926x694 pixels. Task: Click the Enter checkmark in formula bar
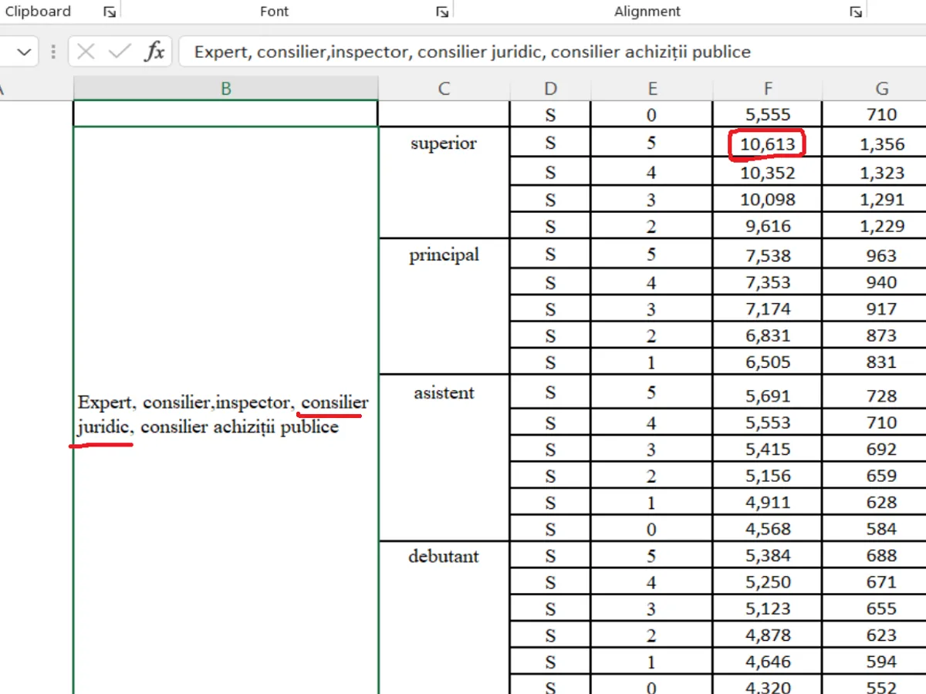120,52
